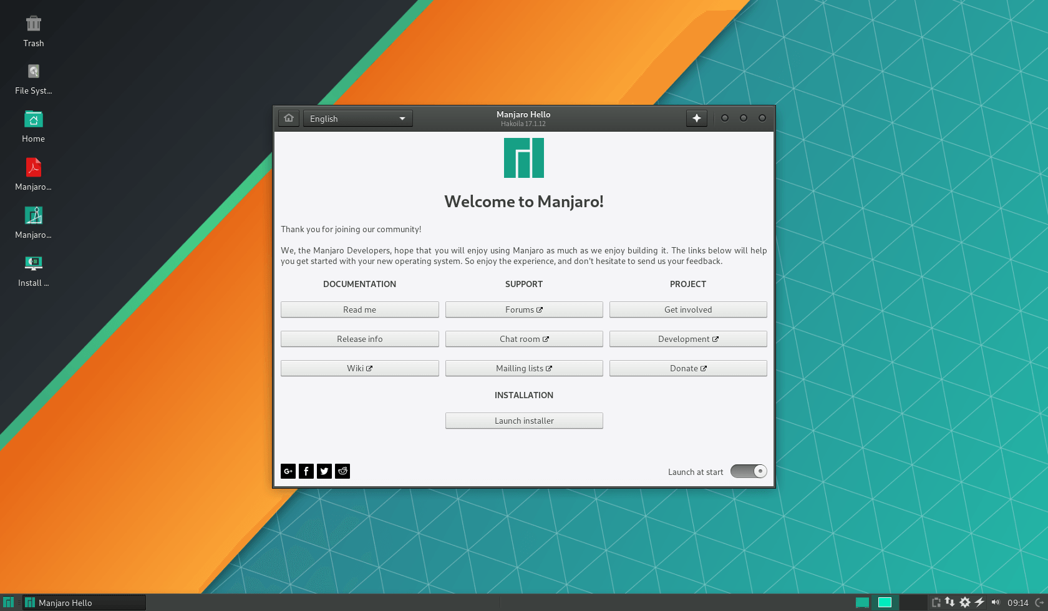Click the Welcome to Manjaro! heading
Viewport: 1048px width, 611px height.
coord(524,202)
